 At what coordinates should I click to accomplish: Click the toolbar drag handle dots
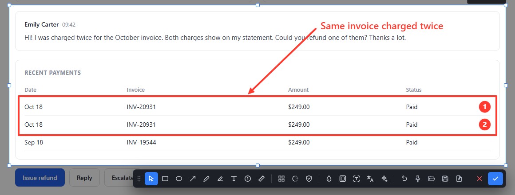pyautogui.click(x=139, y=179)
